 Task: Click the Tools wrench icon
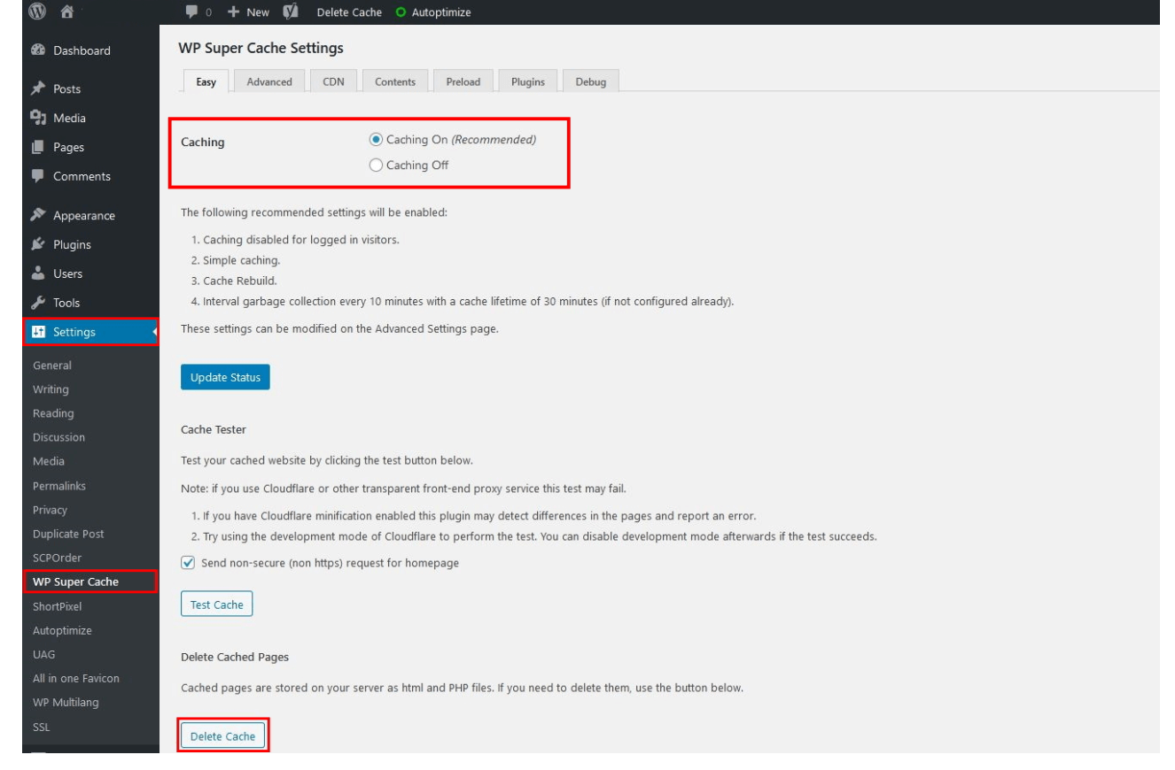pyautogui.click(x=39, y=303)
